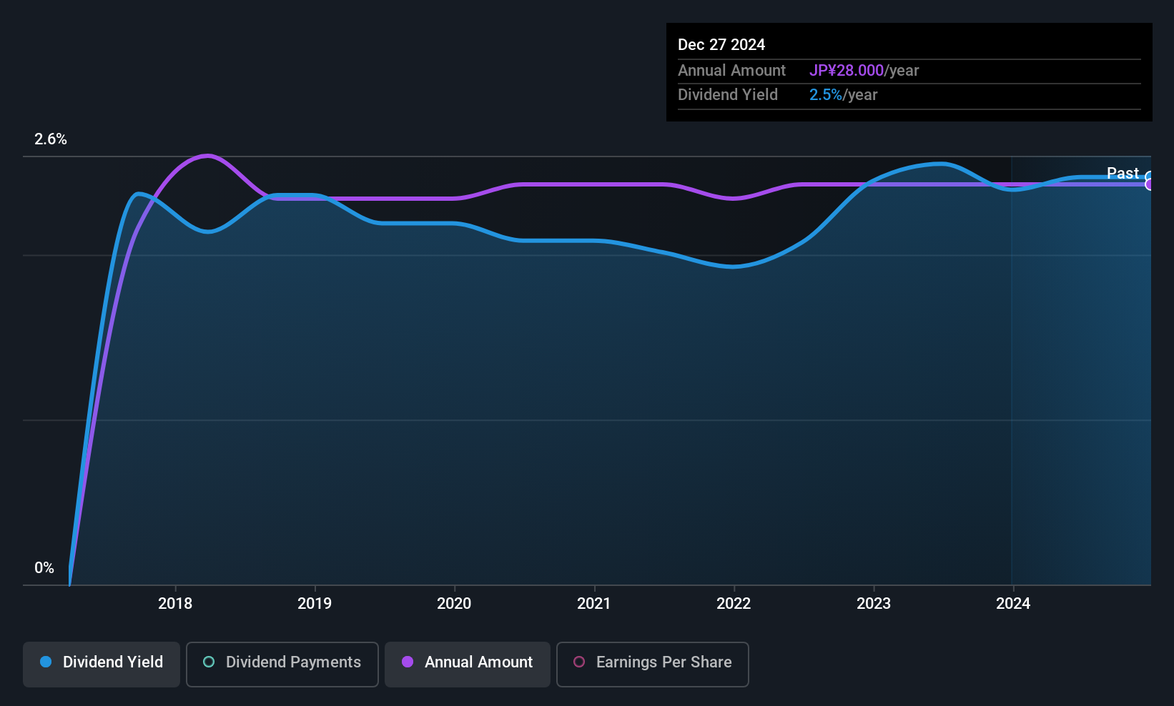Click the pink Earnings Per Share circle
Viewport: 1174px width, 706px height.
579,662
